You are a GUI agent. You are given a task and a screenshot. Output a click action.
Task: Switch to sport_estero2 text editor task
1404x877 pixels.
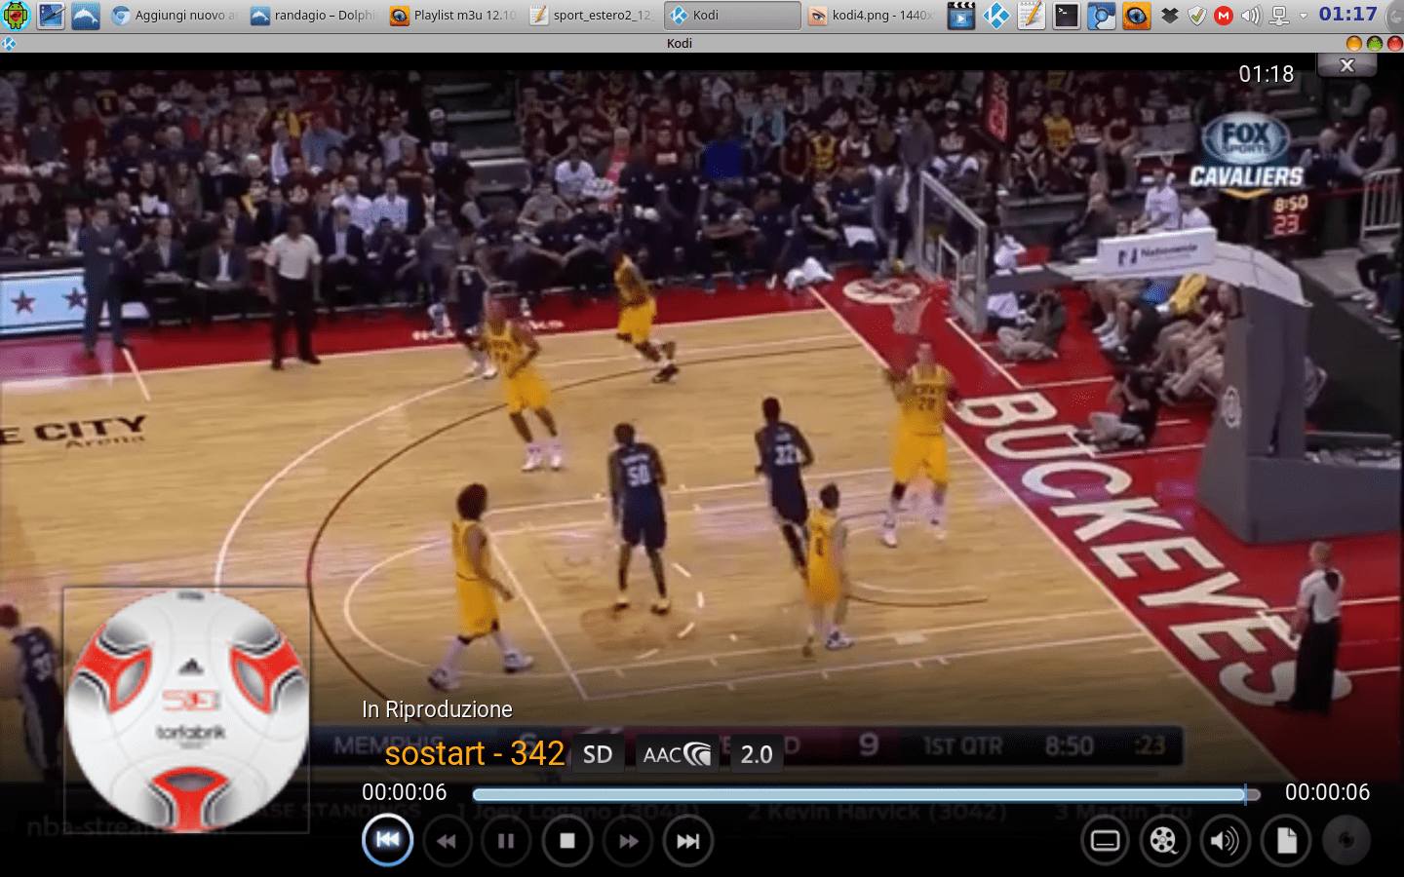coord(593,15)
